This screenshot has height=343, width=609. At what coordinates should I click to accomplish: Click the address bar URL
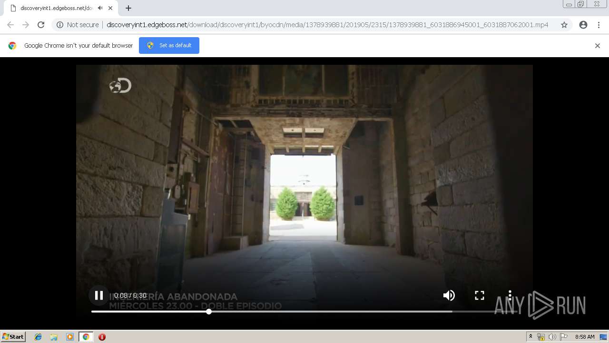327,25
